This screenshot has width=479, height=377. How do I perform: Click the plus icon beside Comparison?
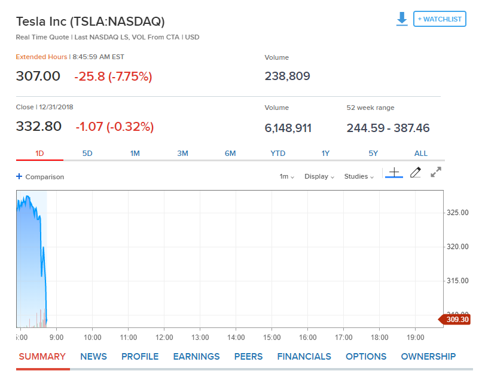click(x=19, y=177)
